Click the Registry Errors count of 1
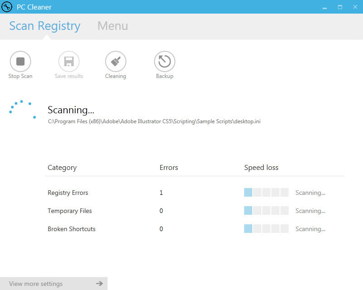This screenshot has height=290, width=363. [161, 193]
